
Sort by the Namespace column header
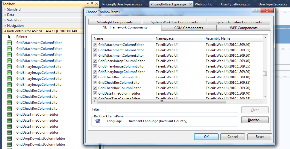click(x=179, y=38)
